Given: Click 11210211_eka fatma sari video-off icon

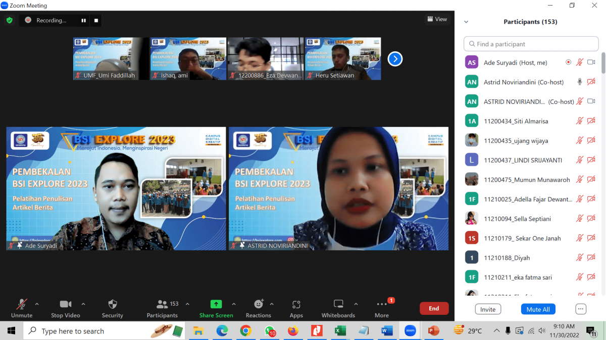Looking at the screenshot, I should tap(591, 277).
